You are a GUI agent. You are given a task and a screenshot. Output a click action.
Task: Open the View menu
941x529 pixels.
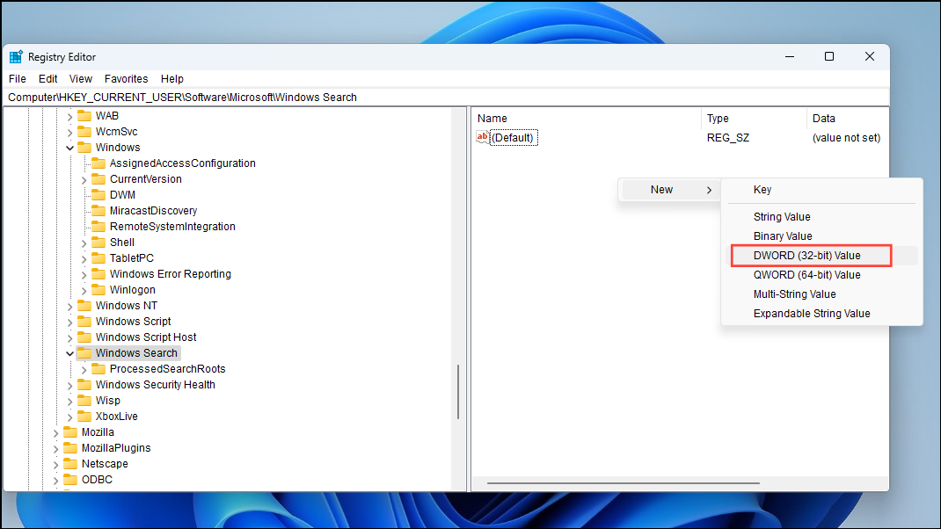pos(80,78)
